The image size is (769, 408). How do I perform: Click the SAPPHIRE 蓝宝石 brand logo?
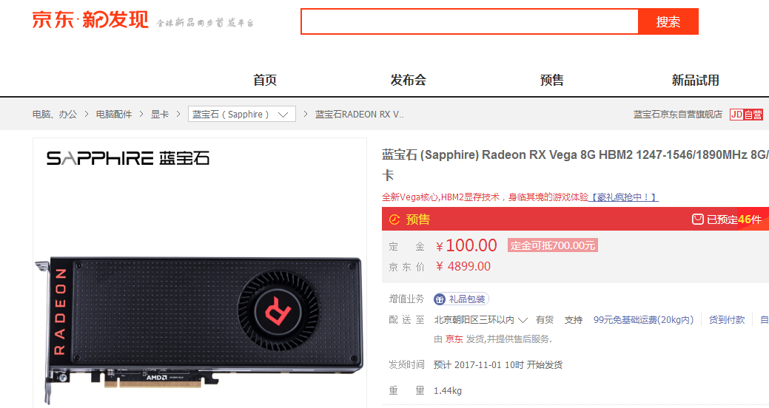point(128,158)
